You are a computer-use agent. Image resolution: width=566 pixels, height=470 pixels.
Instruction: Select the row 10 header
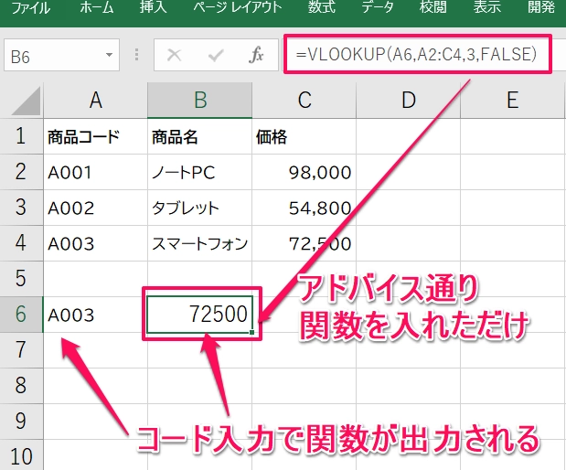click(x=21, y=455)
